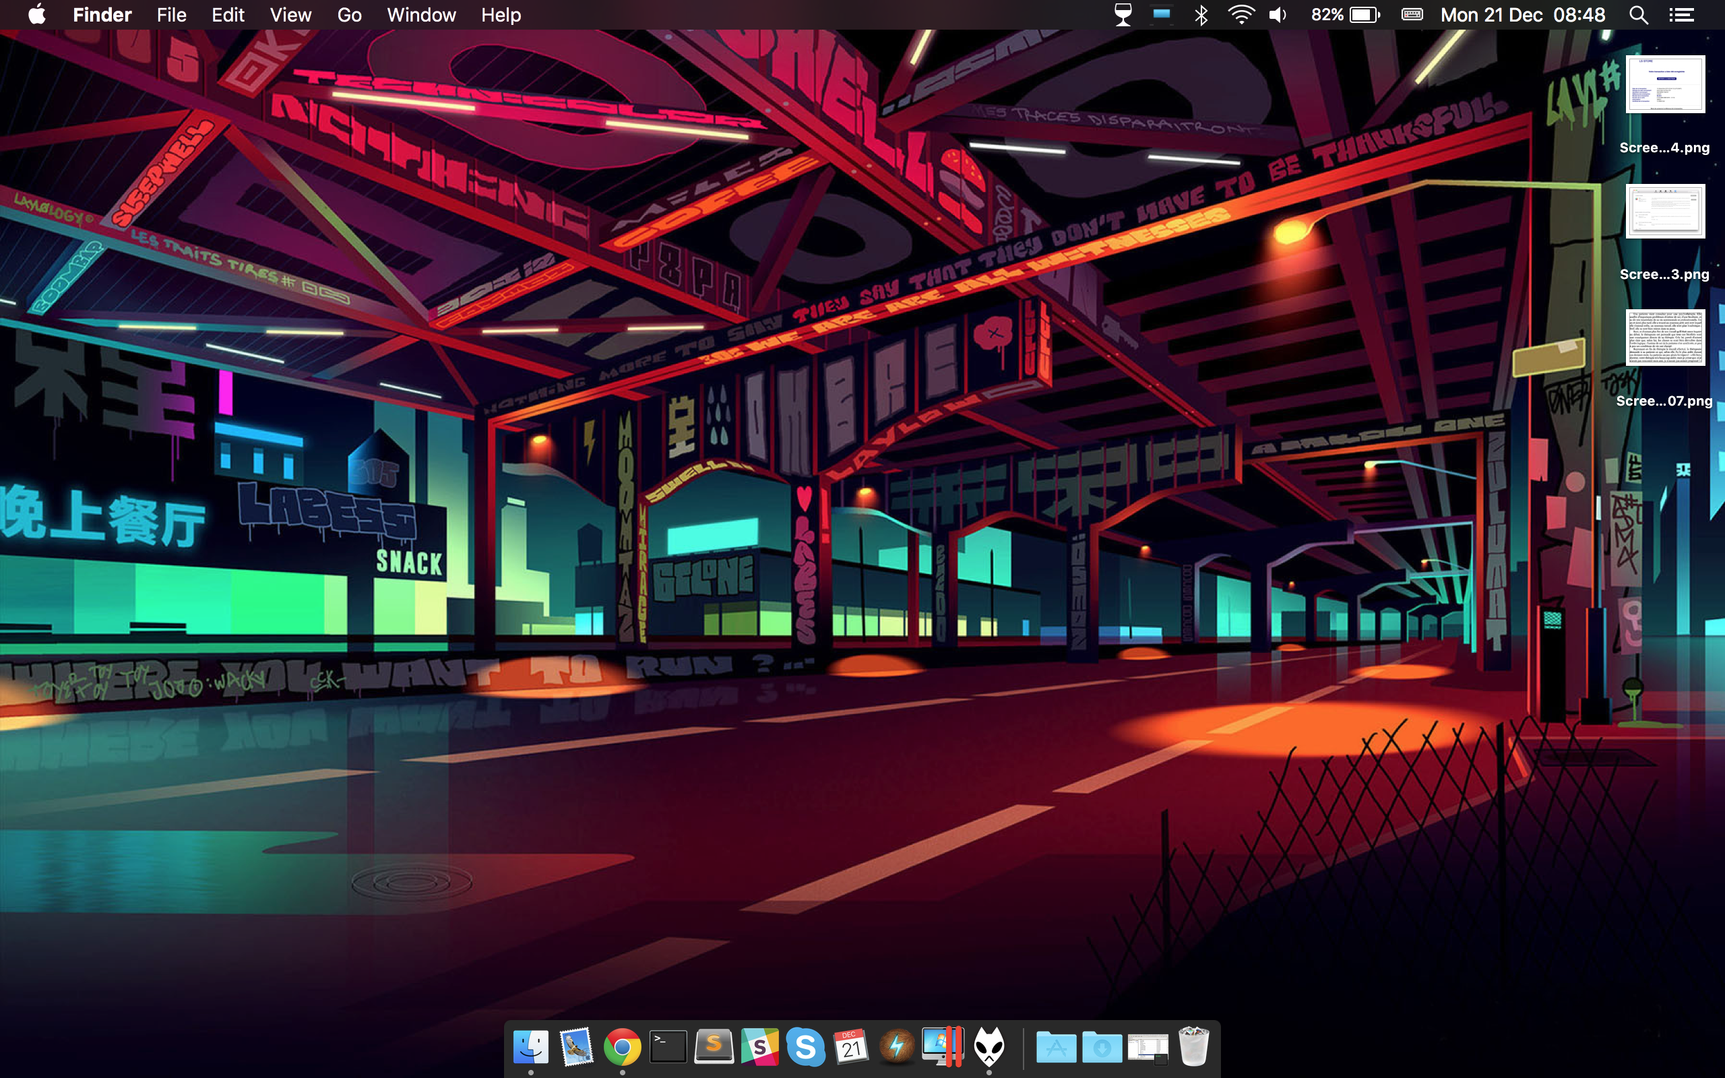Open the Wi-Fi status menu

pos(1241,15)
